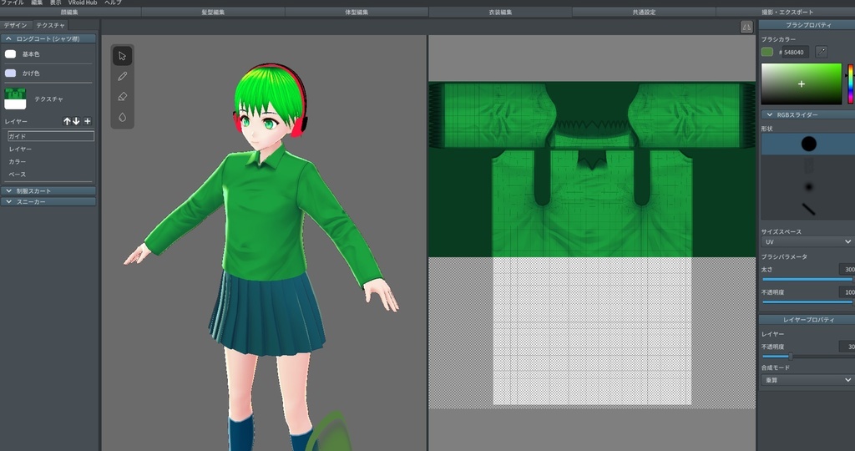Image resolution: width=855 pixels, height=451 pixels.
Task: Click the green brush color swatch
Action: 767,52
